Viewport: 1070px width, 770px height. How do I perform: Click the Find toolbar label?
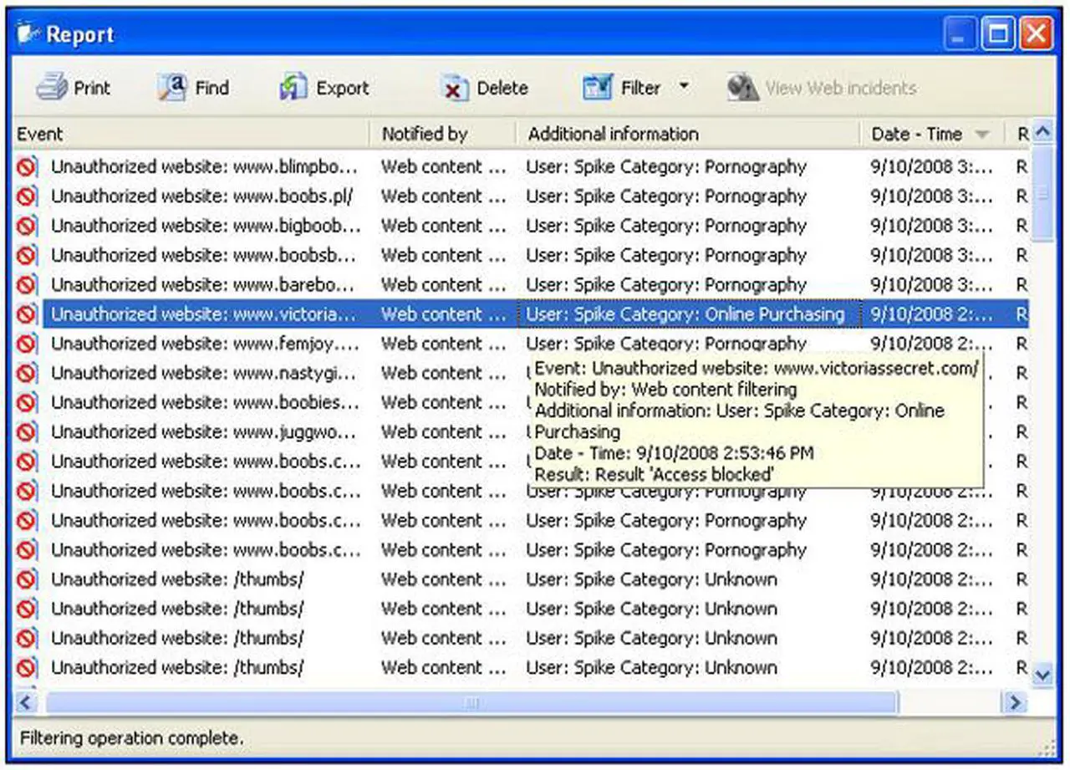(212, 88)
